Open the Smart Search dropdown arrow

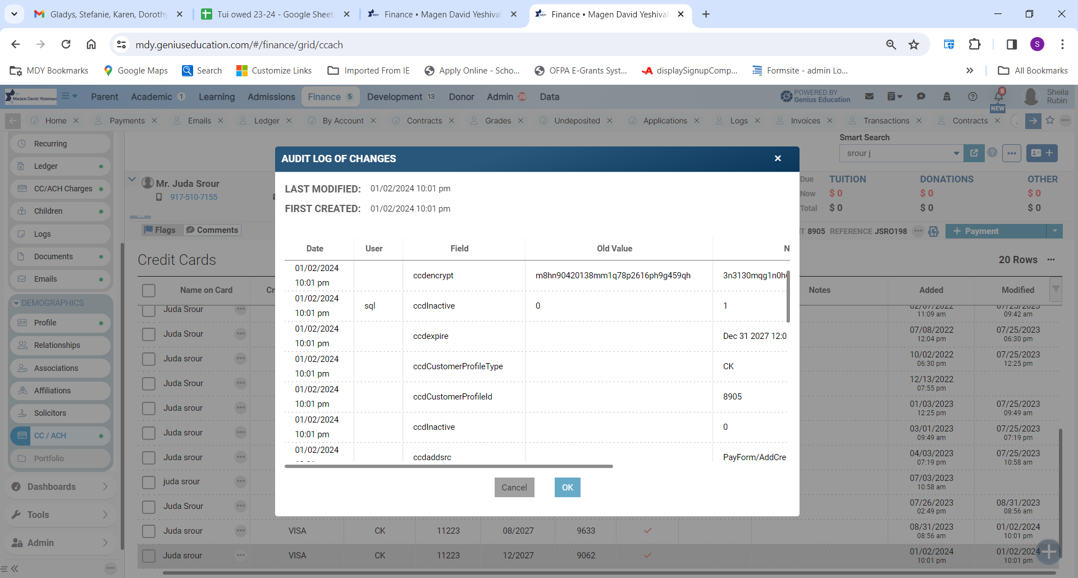(x=956, y=153)
